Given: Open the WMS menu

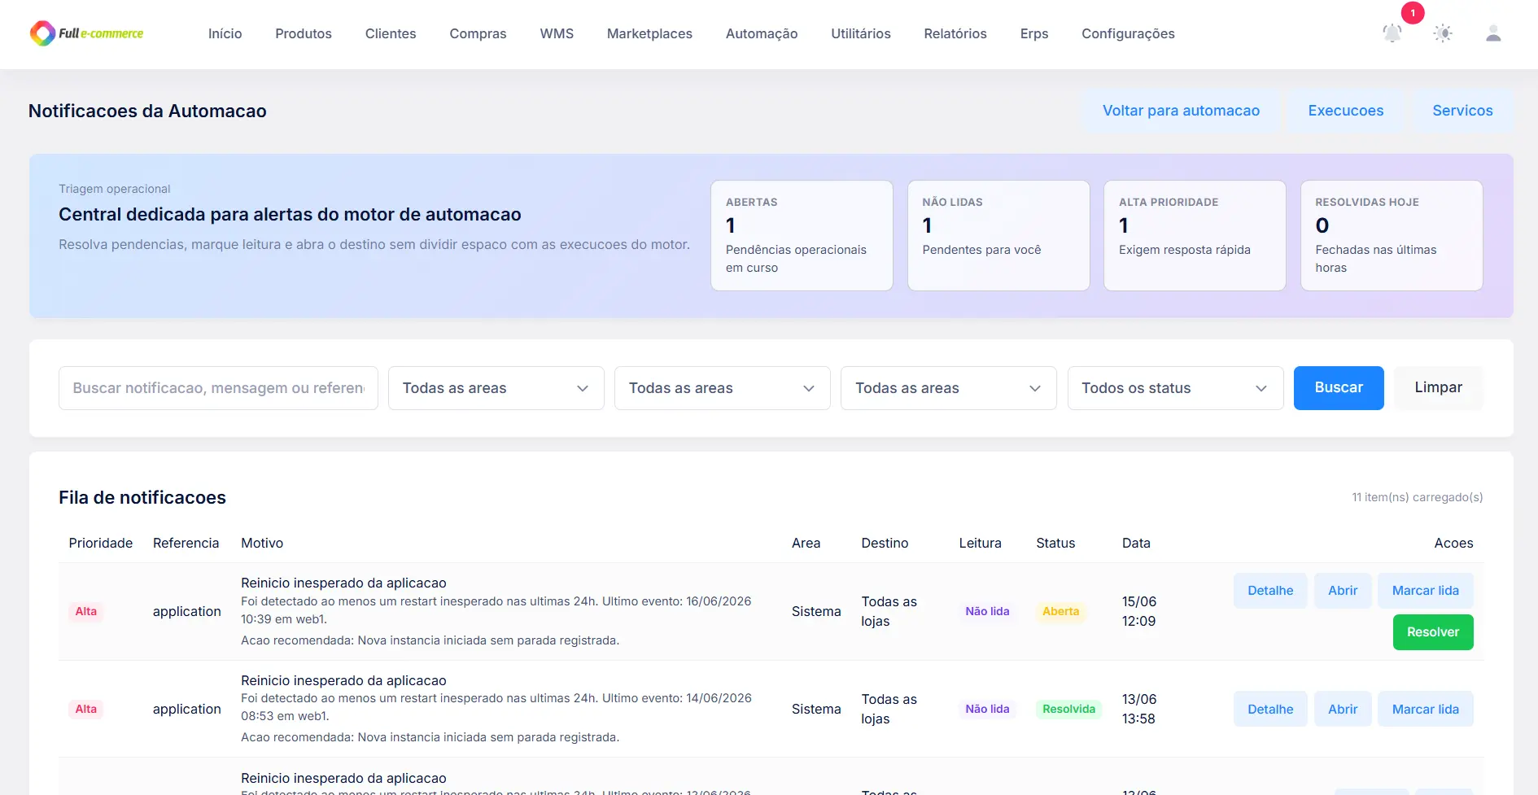Looking at the screenshot, I should 557,33.
